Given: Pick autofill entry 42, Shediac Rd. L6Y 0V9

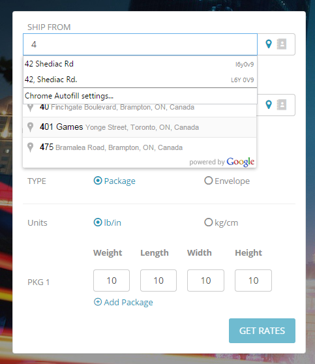Looking at the screenshot, I should [x=140, y=80].
